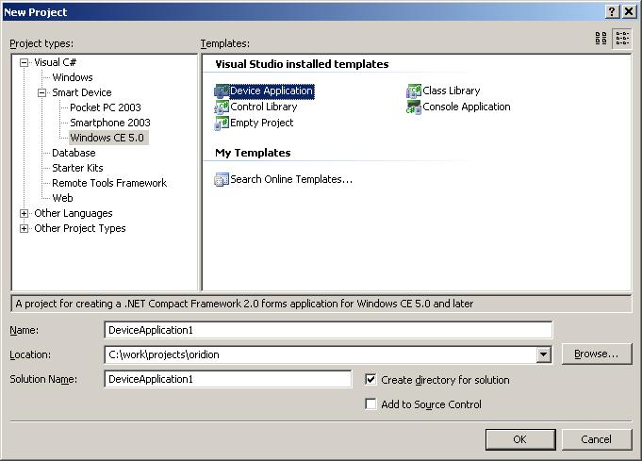
Task: Click the Browse button
Action: tap(596, 354)
